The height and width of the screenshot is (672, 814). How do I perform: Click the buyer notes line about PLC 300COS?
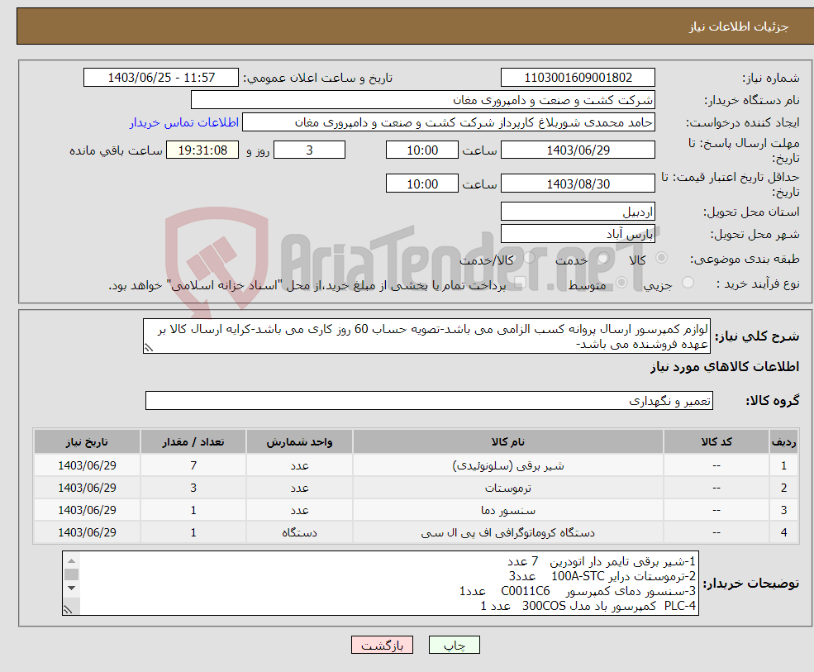point(588,606)
